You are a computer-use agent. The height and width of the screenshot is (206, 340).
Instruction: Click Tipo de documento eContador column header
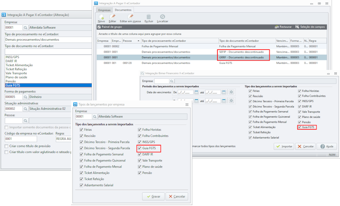tap(247, 41)
